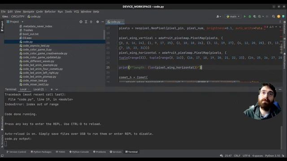Image resolution: width=287 pixels, height=161 pixels.
Task: Click the terminal vertical scrollbar
Action: point(282,138)
